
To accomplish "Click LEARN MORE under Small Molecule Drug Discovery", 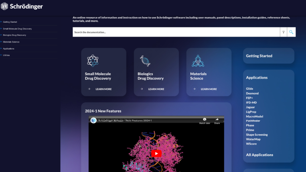I will coord(103,89).
